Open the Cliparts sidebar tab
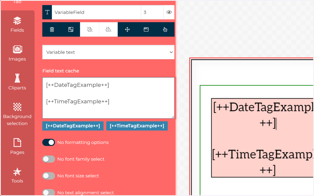This screenshot has height=196, width=314. (x=17, y=82)
